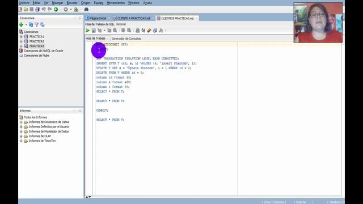The height and width of the screenshot is (204, 363).
Task: Click the SQL Tuning Advisor icon in worksheet toolbar
Action: tap(115, 31)
